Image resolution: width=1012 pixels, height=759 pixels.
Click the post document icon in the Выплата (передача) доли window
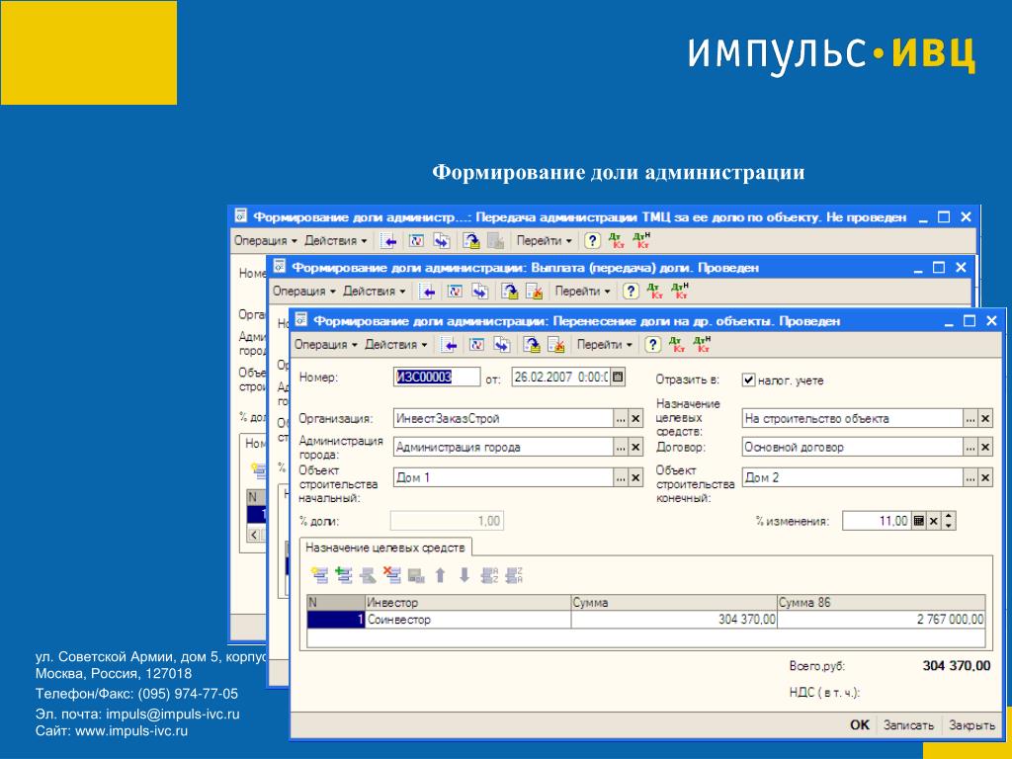[510, 292]
